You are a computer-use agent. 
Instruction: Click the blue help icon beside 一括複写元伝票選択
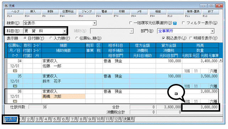pyautogui.click(x=175, y=23)
